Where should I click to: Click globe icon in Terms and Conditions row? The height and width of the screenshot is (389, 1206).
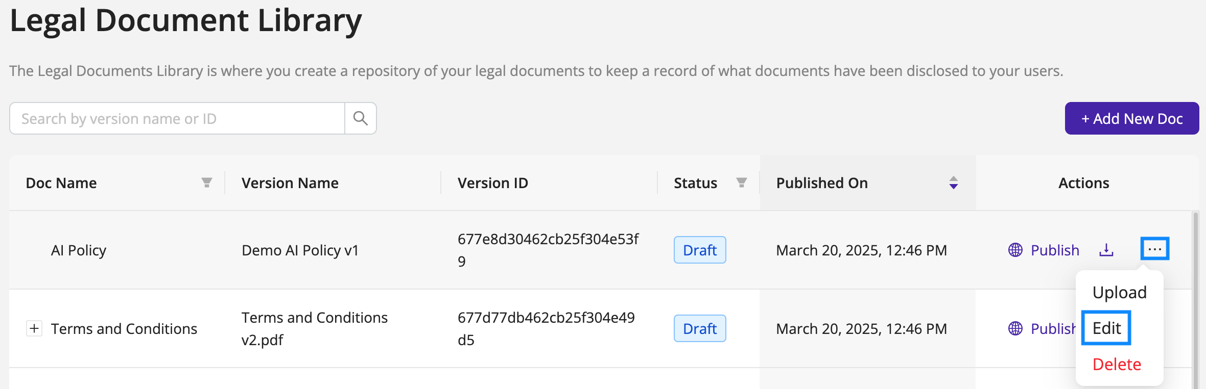pyautogui.click(x=1015, y=328)
